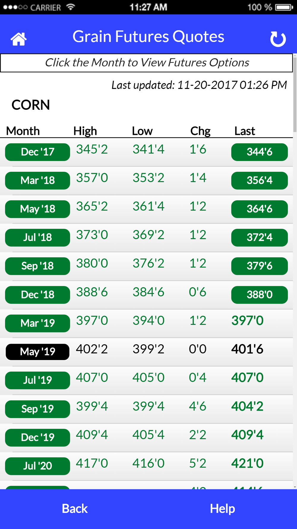Click the 416'0 low value
The height and width of the screenshot is (529, 297).
point(148,464)
